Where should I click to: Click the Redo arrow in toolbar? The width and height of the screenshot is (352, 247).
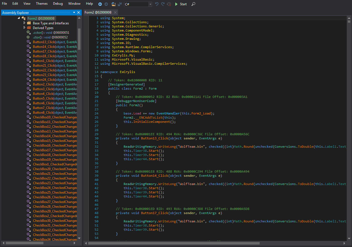[x=163, y=4]
